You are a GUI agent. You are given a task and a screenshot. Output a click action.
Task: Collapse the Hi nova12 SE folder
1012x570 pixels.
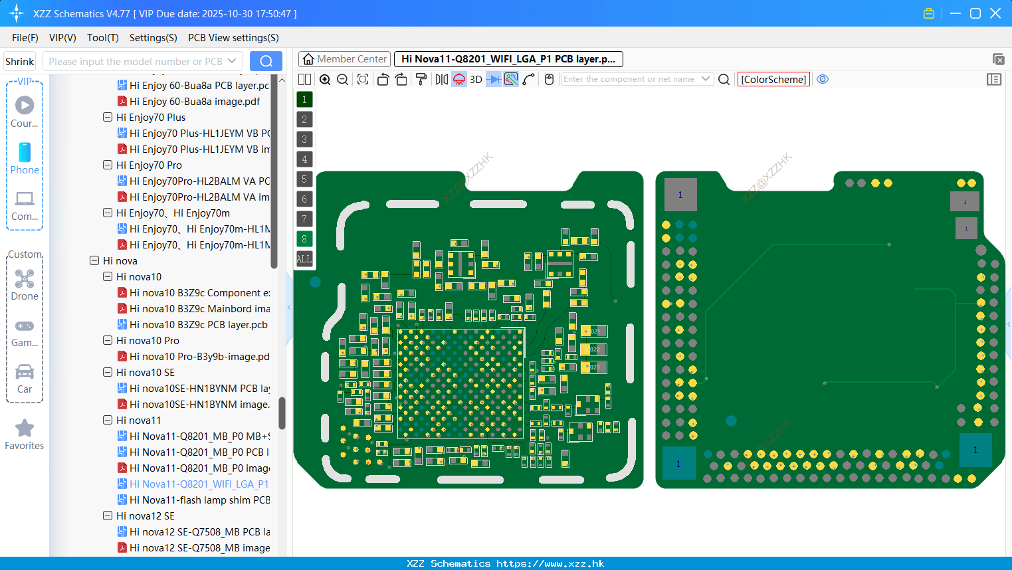coord(108,516)
